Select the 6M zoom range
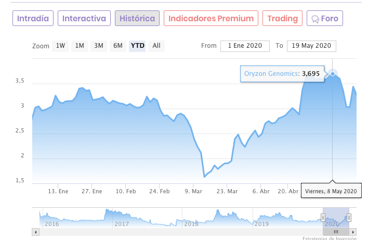The image size is (368, 240). [118, 46]
